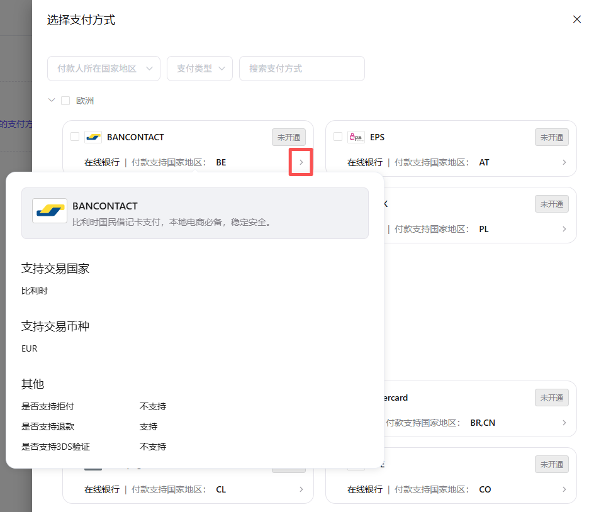Click 支持 value for 是否支持退款

click(x=149, y=427)
